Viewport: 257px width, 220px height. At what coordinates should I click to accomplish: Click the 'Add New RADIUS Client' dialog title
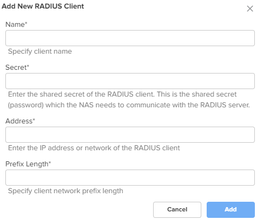(43, 6)
